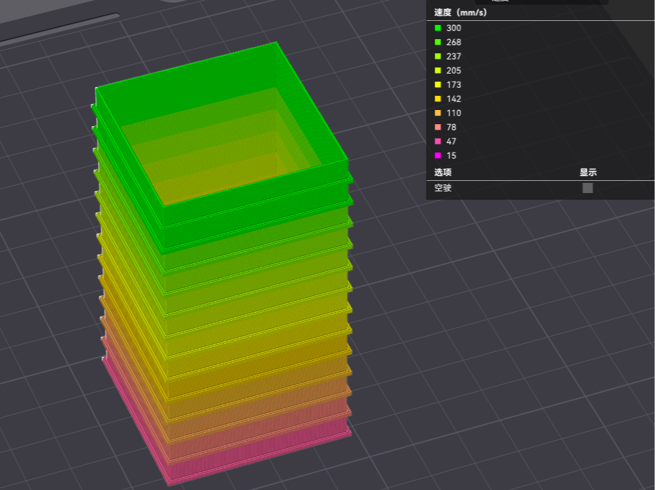
Task: Choose the orange 110 speed swatch
Action: 438,113
